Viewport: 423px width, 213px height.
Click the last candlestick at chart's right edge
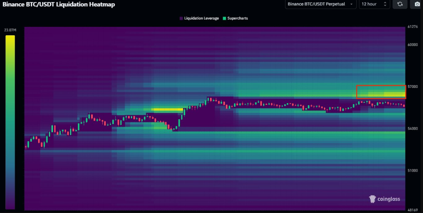(x=404, y=106)
